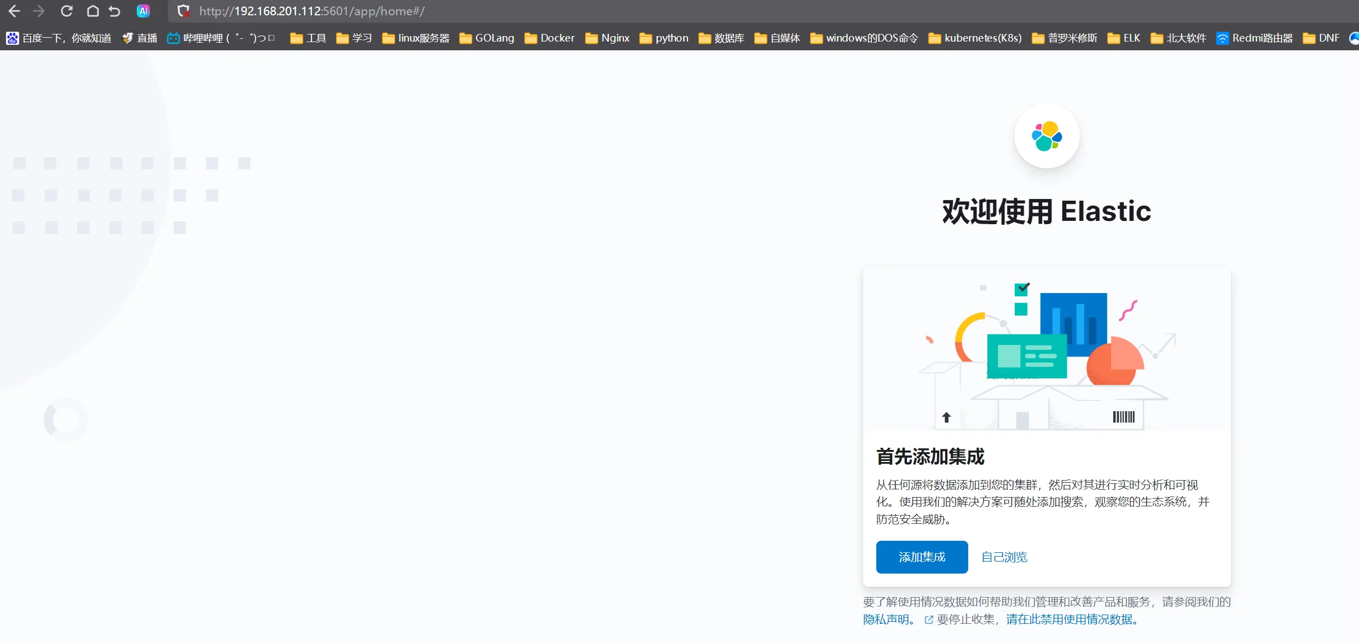
Task: Expand the ELK bookmarks folder
Action: click(x=1124, y=38)
